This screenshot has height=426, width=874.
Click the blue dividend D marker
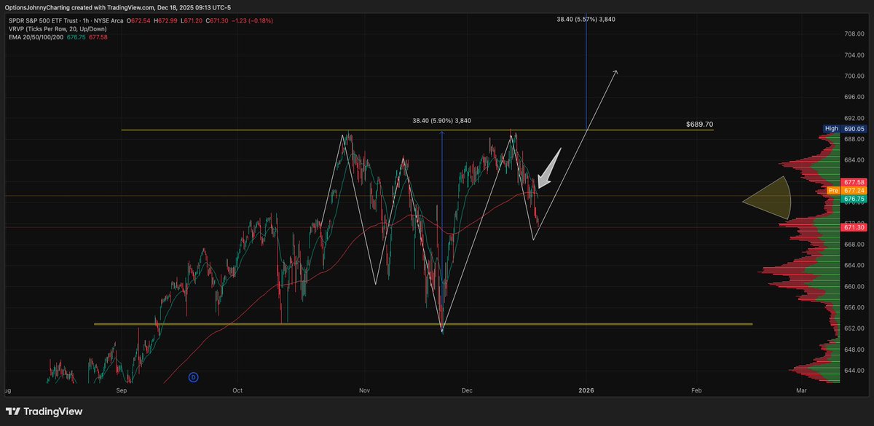pyautogui.click(x=194, y=376)
